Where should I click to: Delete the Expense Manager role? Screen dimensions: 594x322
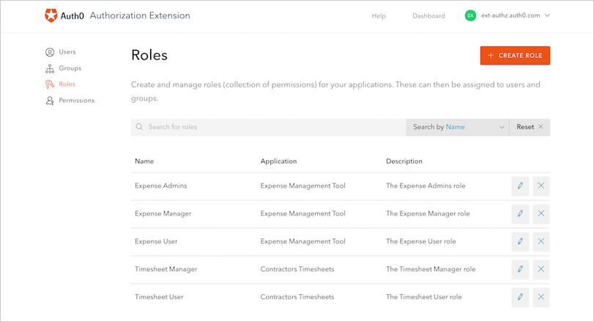[541, 213]
